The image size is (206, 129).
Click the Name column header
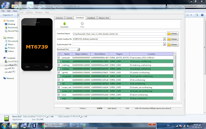[67, 54]
